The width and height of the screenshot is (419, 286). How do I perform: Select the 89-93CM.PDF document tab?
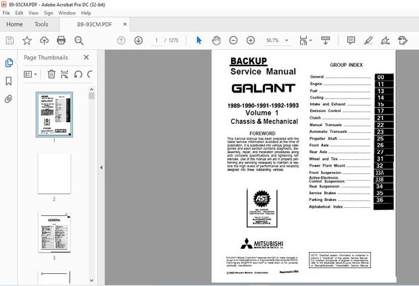tap(95, 24)
